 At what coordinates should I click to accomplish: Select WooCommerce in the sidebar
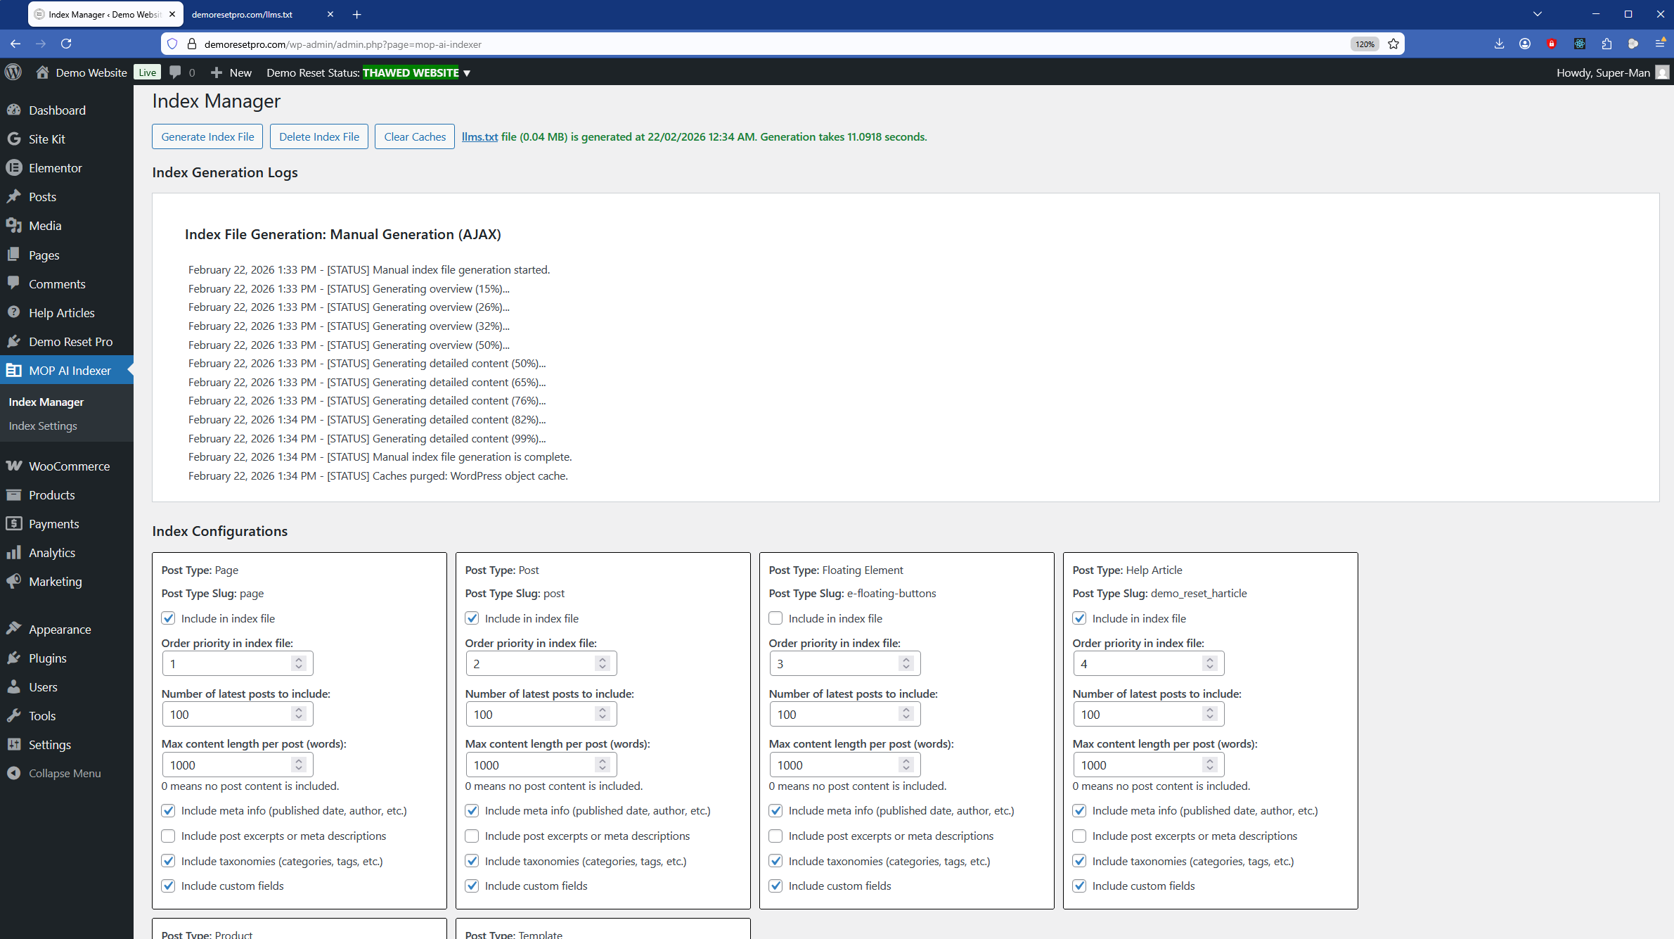(x=69, y=466)
